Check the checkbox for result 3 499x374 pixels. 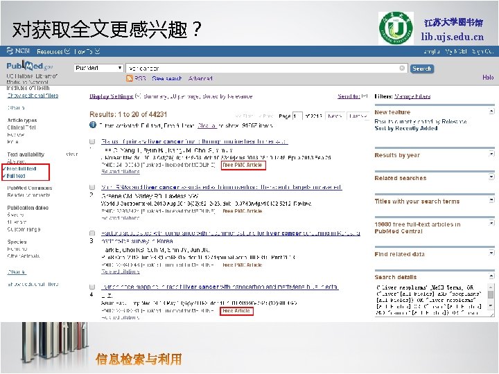(x=92, y=233)
